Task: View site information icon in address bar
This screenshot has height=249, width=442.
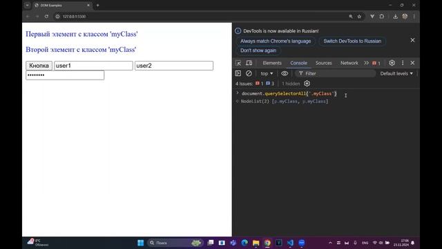Action: (x=57, y=17)
